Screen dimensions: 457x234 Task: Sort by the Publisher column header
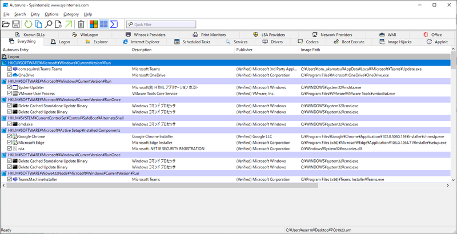pyautogui.click(x=267, y=50)
